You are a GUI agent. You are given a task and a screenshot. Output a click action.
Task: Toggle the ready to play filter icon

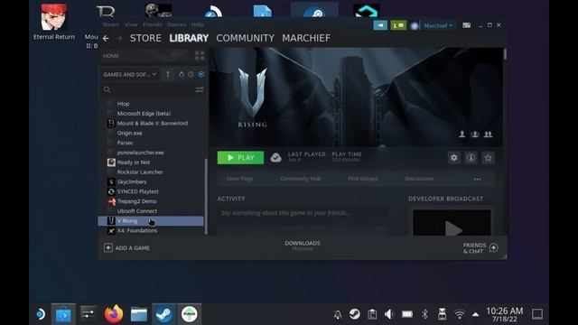(200, 74)
